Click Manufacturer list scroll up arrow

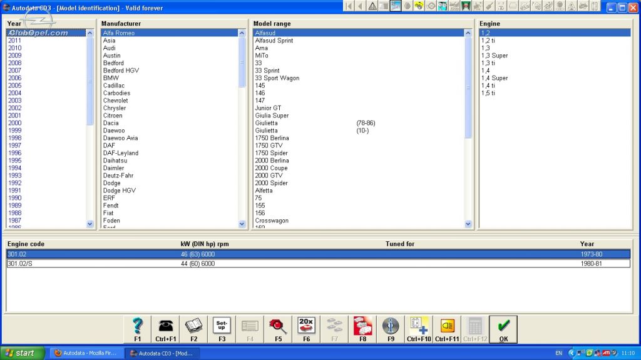click(242, 32)
